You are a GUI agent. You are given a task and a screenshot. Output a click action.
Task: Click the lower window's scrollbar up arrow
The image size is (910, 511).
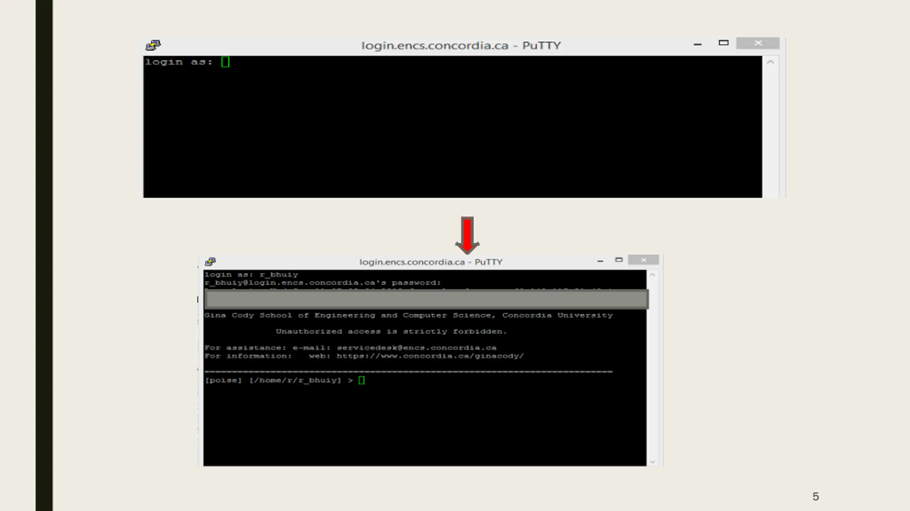tap(652, 275)
